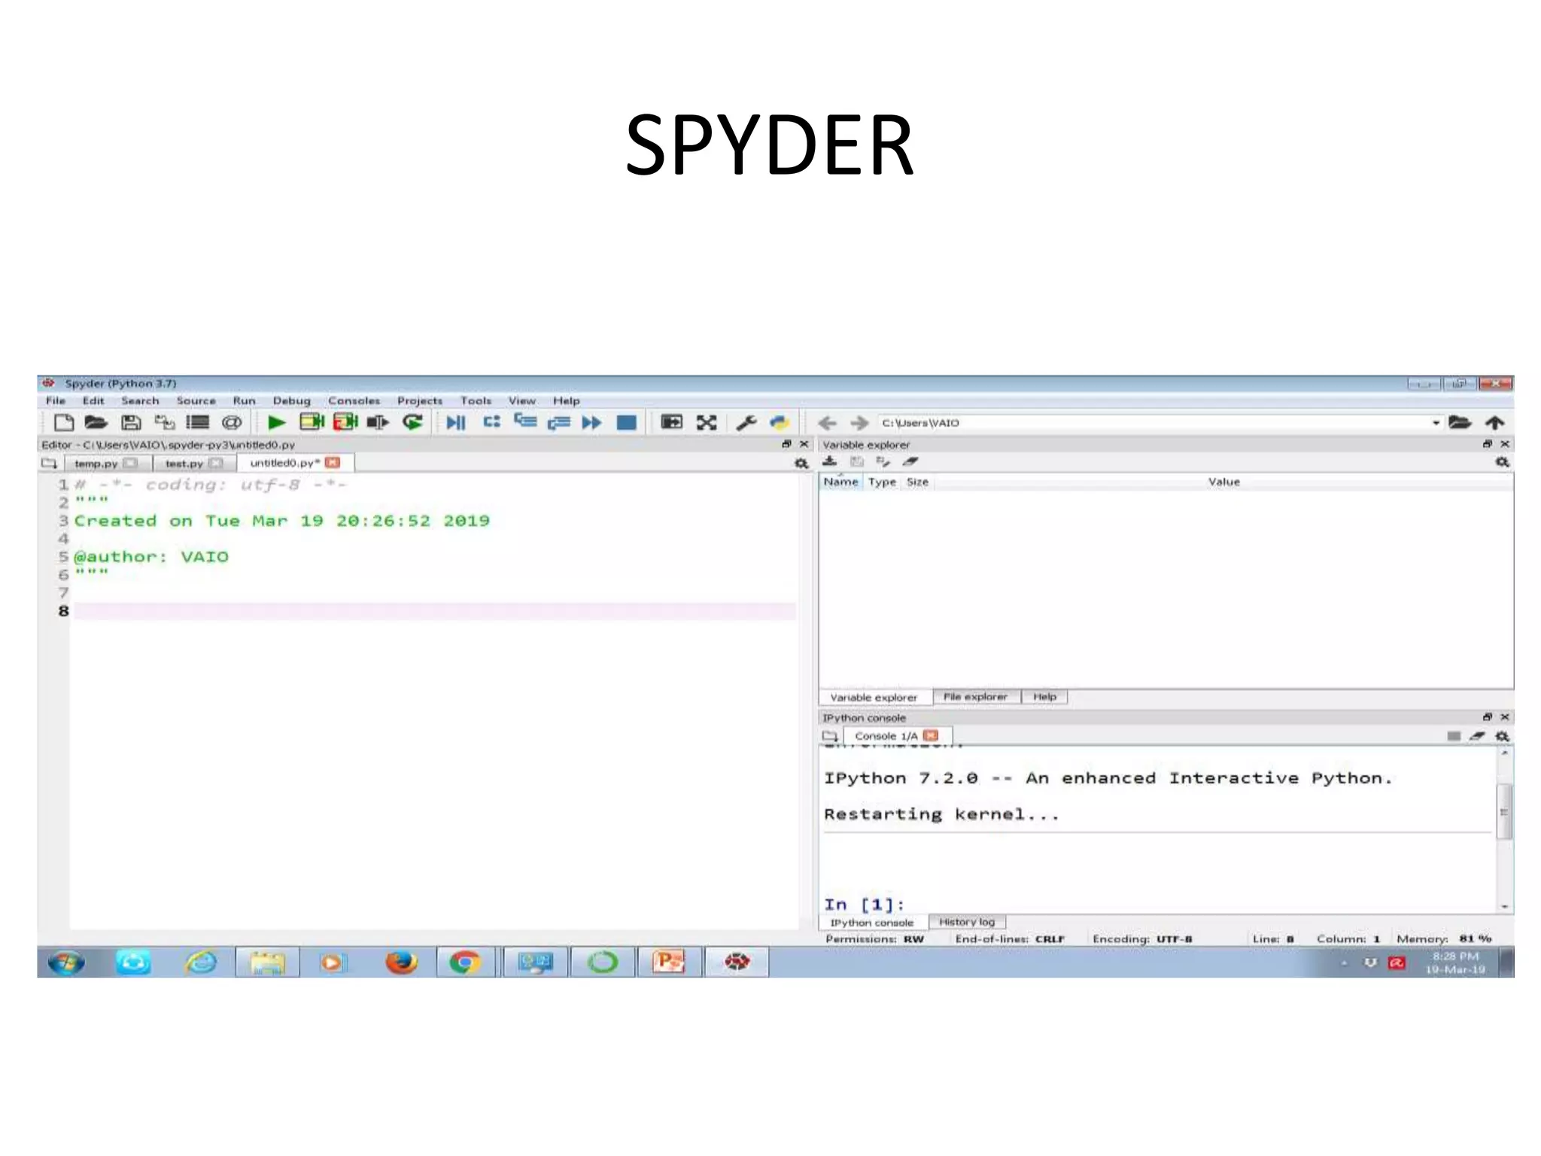Switch to the File explorer tab

click(975, 697)
